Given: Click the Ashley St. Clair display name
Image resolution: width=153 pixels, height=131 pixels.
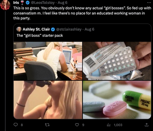Looking at the screenshot, I should click(x=36, y=29).
